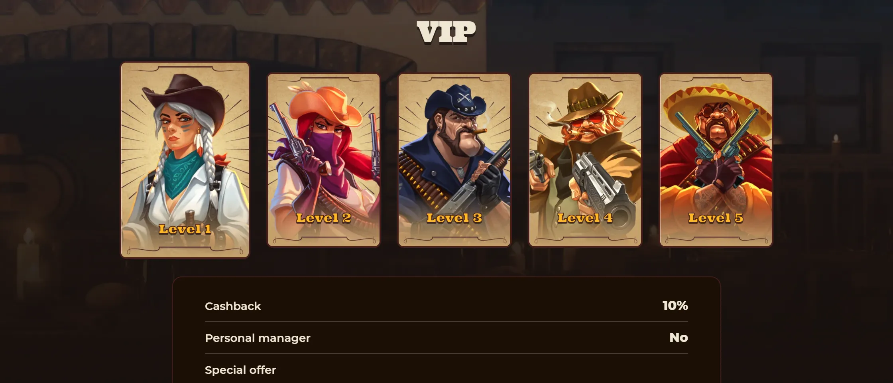This screenshot has width=893, height=383.
Task: Click the Level 3 gold label
Action: click(454, 218)
